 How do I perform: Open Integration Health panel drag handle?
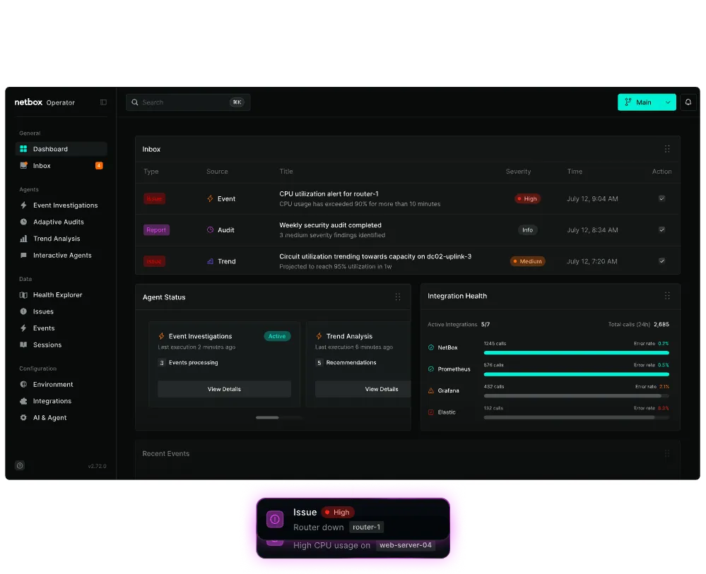pyautogui.click(x=667, y=296)
